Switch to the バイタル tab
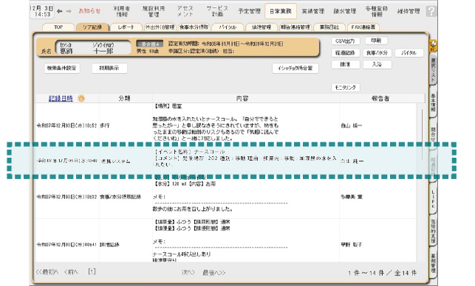The image size is (475, 286). (228, 27)
